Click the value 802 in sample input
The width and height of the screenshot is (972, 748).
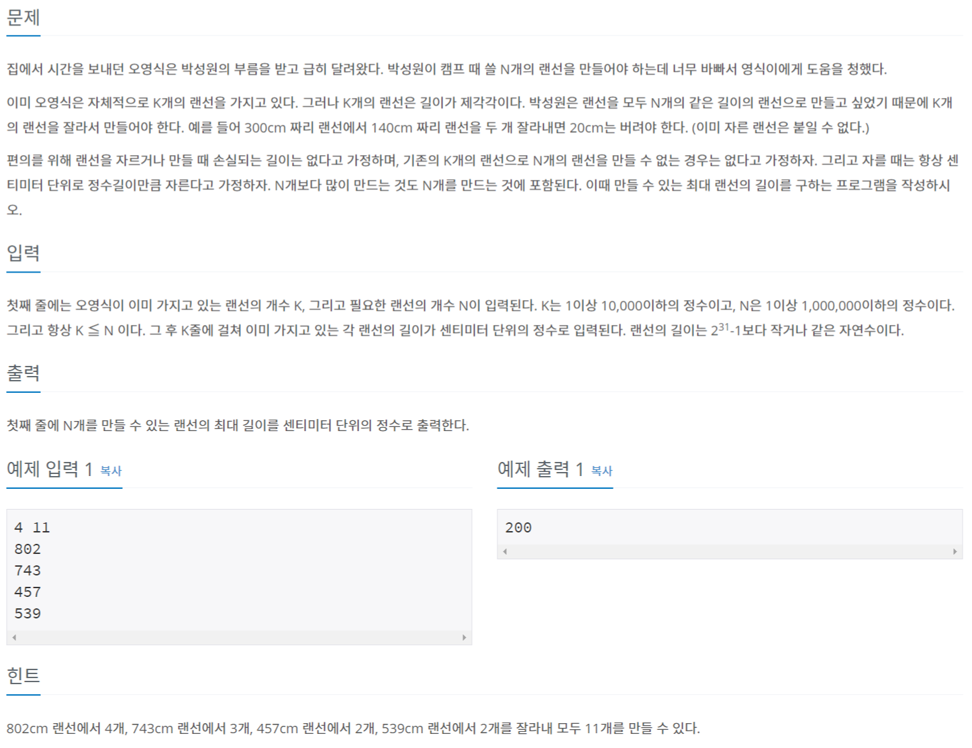coord(28,549)
